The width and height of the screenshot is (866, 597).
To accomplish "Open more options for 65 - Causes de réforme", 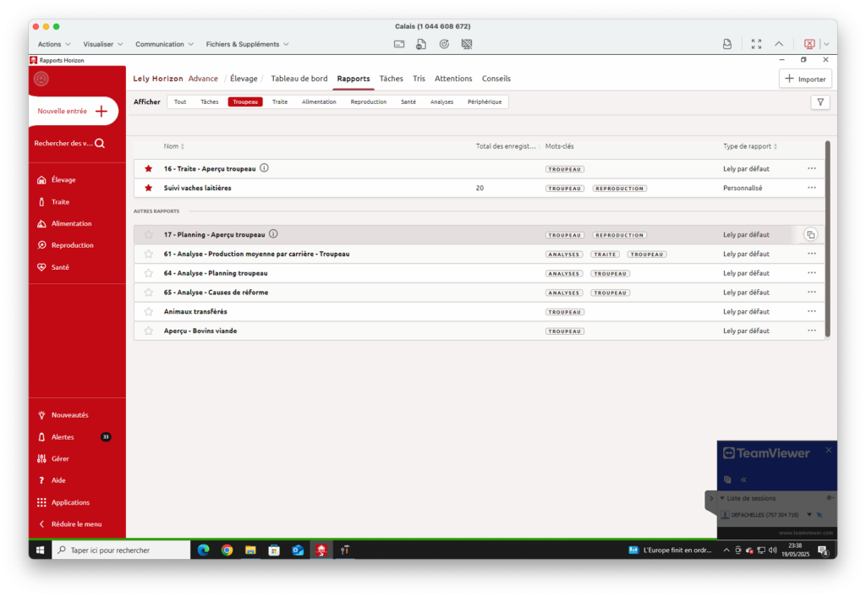I will click(811, 292).
